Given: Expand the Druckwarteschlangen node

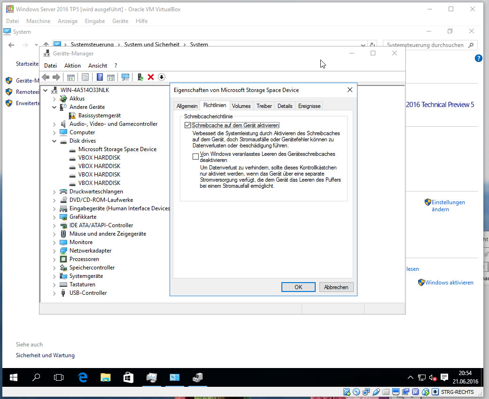Looking at the screenshot, I should pyautogui.click(x=54, y=192).
